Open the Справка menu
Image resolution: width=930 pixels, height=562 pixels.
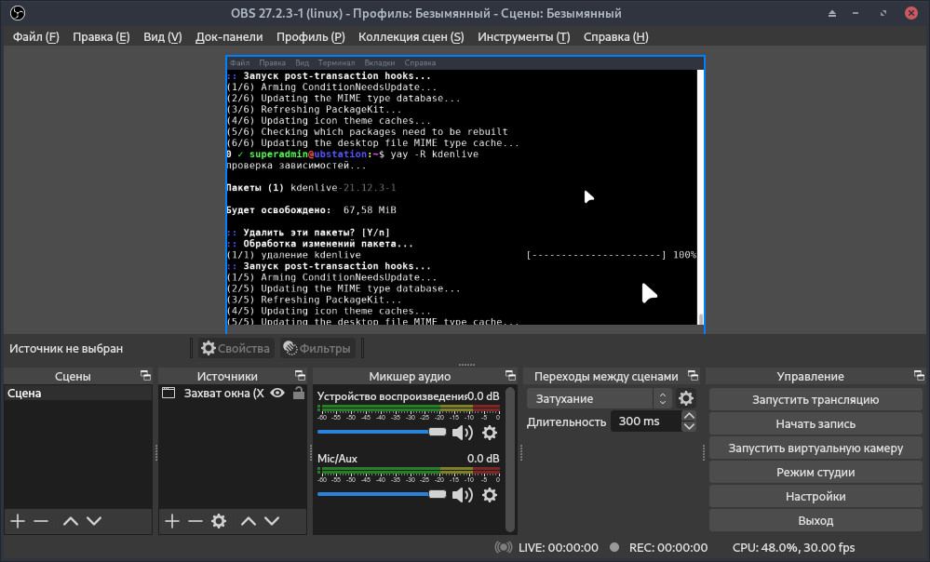pyautogui.click(x=615, y=37)
